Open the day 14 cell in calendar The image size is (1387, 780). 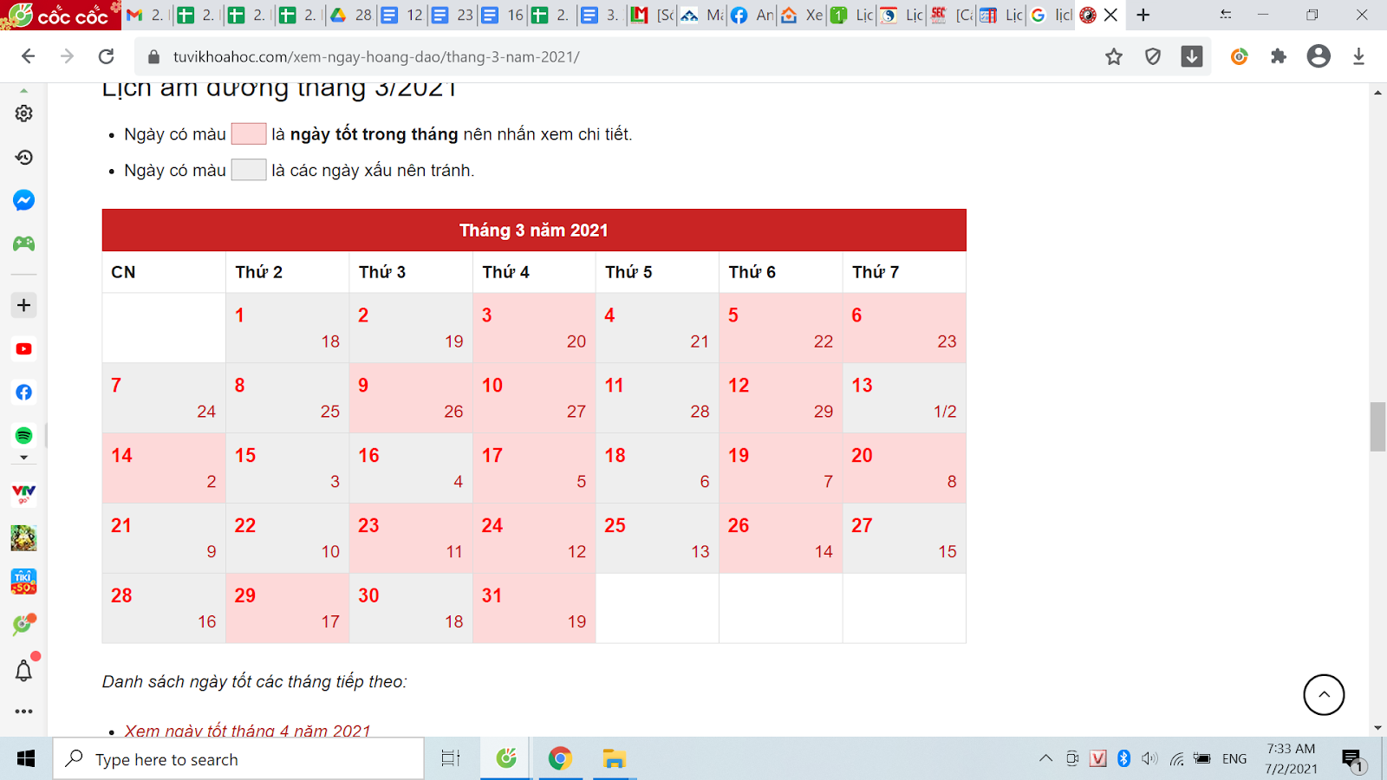click(164, 468)
